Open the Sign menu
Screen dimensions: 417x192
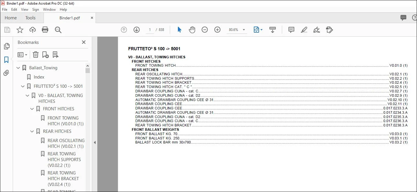coord(36,10)
